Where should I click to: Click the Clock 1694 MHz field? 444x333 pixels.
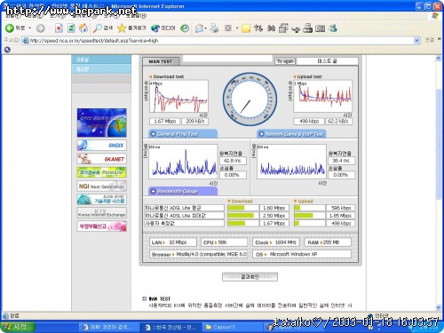click(x=275, y=242)
